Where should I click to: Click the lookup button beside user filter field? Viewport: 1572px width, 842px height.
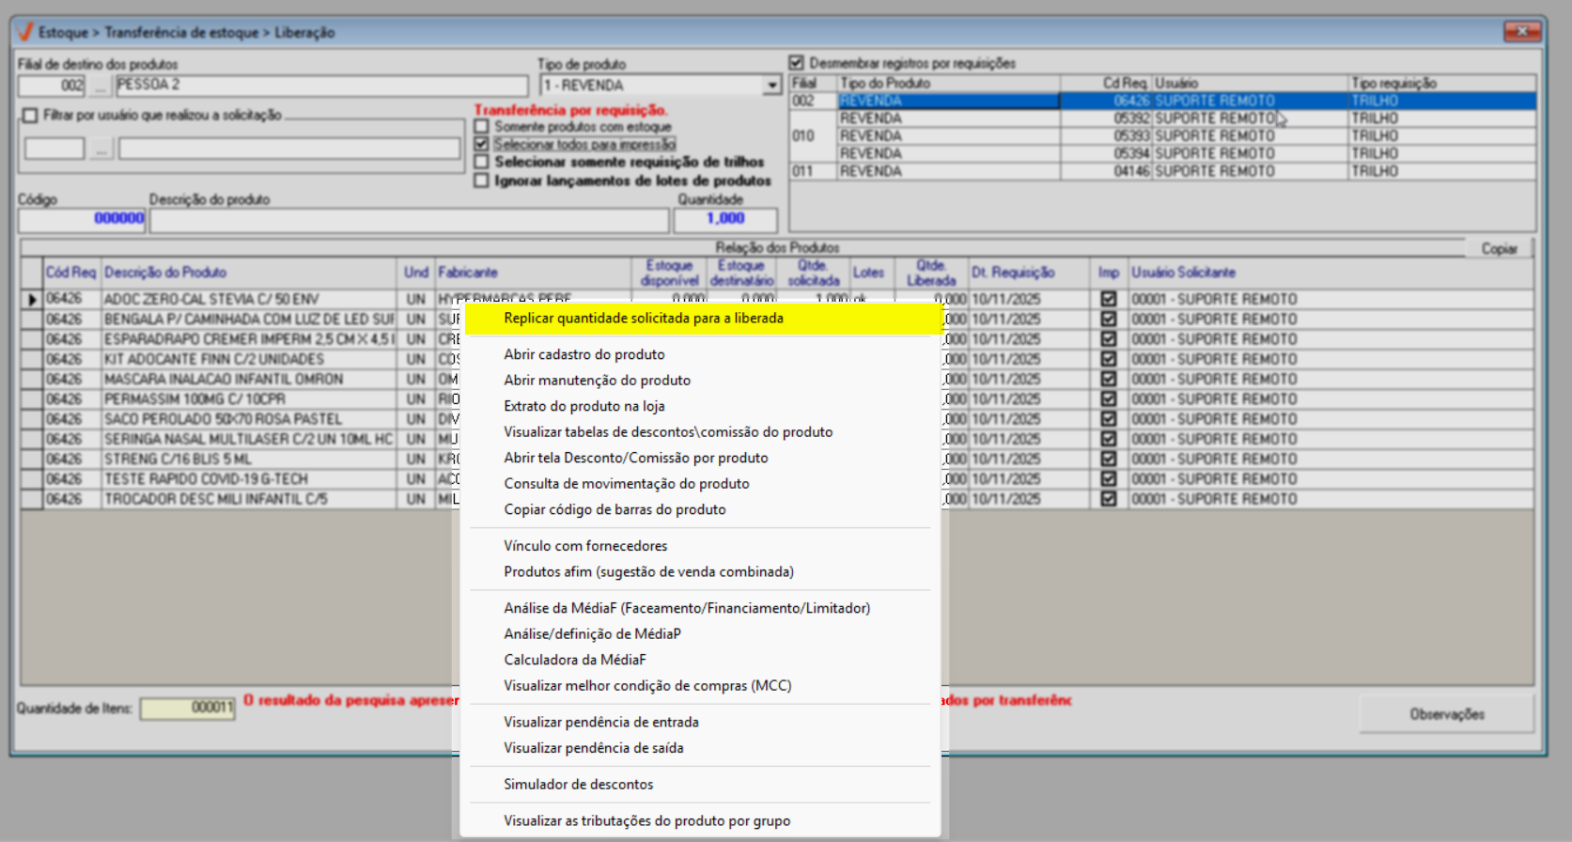[x=101, y=148]
